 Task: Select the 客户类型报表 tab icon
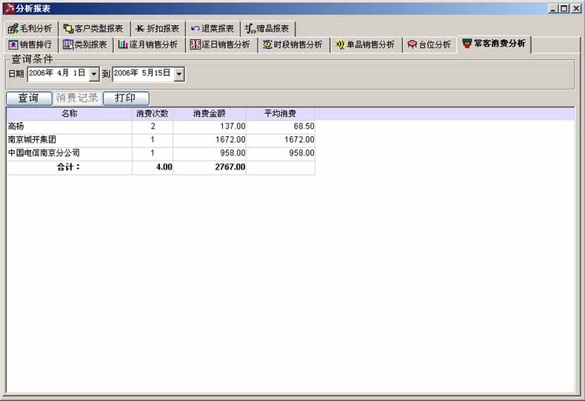(x=68, y=29)
